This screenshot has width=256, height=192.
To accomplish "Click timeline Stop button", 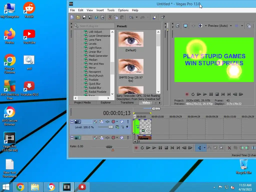I will coord(166,148).
